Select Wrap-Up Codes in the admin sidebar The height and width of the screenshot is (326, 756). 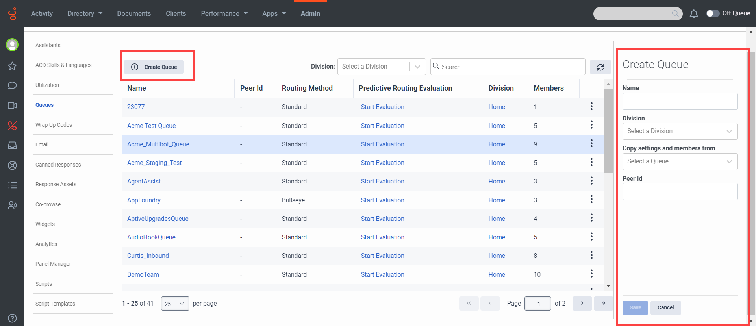tap(54, 125)
